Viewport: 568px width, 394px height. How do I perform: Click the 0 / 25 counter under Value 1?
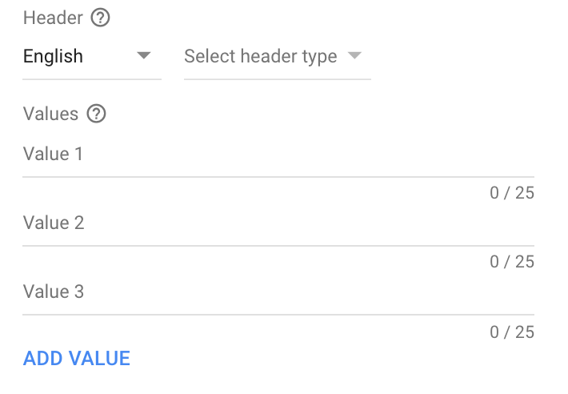pos(512,193)
